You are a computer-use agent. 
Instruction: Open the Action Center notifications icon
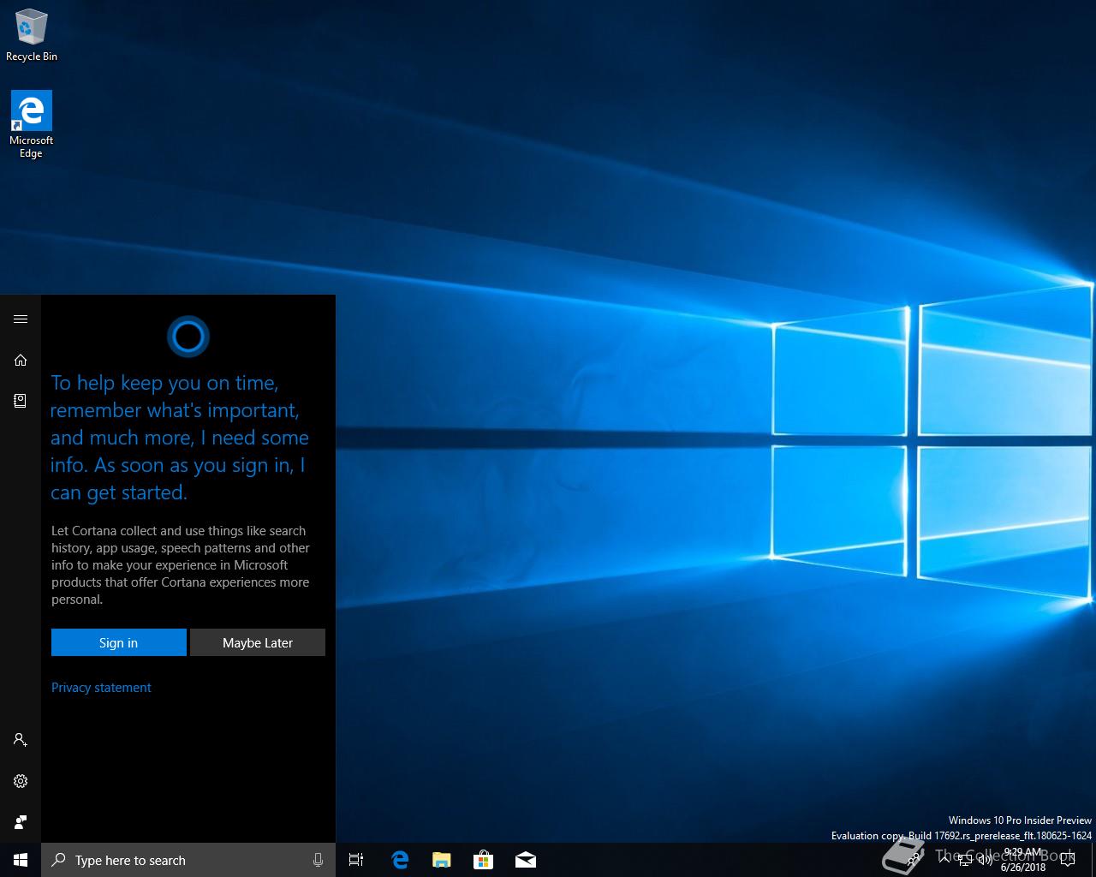point(1067,860)
